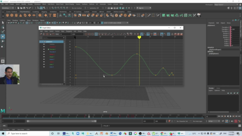Screen dimensions: 242x136
Task: Click Frame Playback Range icon in Graph Editor
Action: (x=89, y=34)
